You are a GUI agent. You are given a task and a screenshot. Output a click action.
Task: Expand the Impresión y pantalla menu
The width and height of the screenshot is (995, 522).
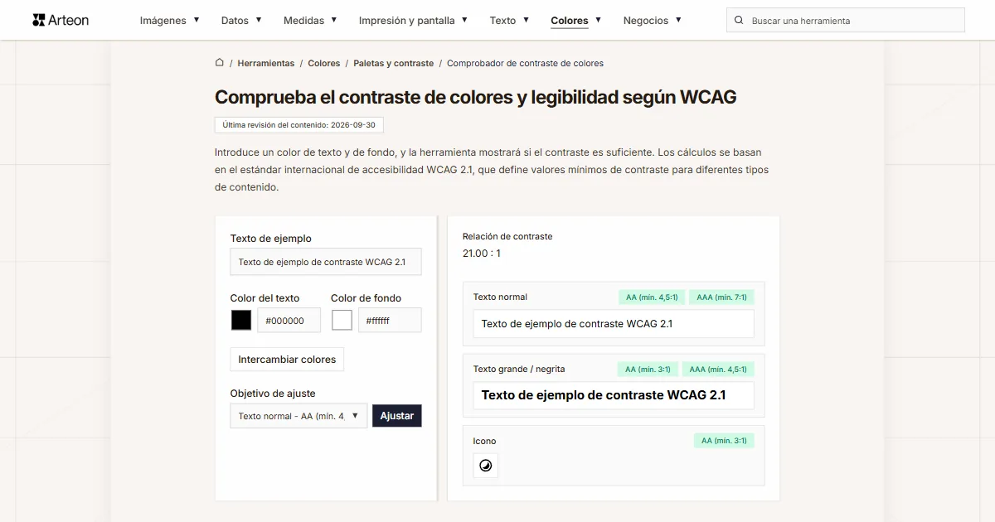(x=413, y=20)
